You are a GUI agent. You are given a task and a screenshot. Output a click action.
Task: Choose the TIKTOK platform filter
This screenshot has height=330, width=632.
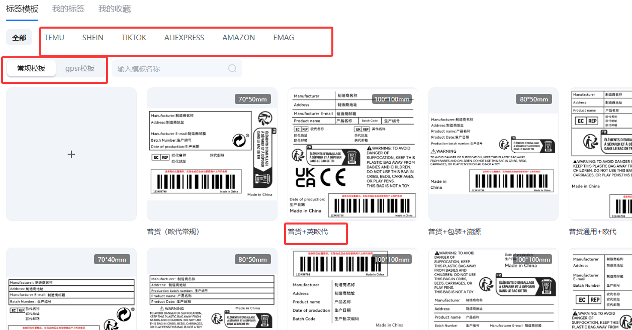tap(134, 38)
